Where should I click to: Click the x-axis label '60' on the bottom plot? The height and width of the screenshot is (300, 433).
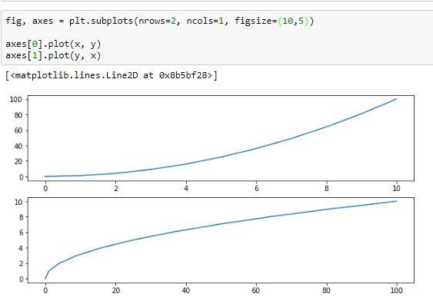[256, 290]
